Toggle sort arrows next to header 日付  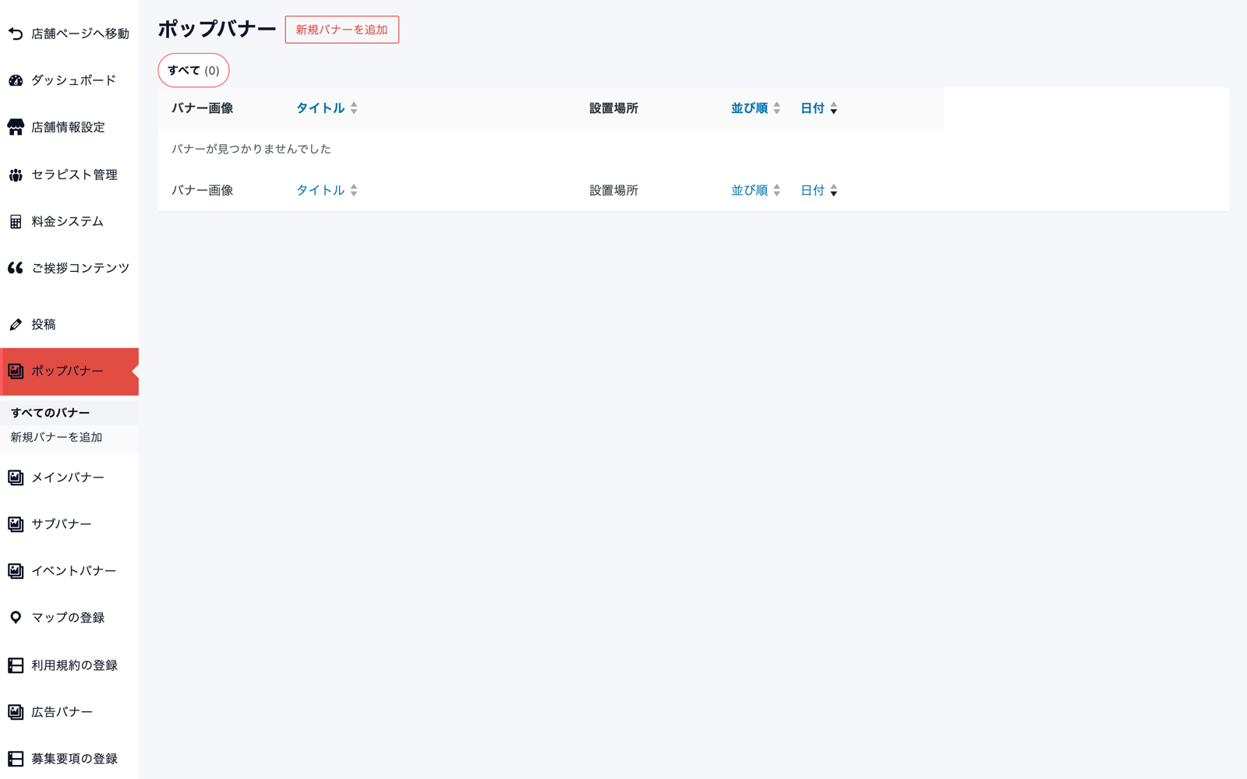pos(834,108)
